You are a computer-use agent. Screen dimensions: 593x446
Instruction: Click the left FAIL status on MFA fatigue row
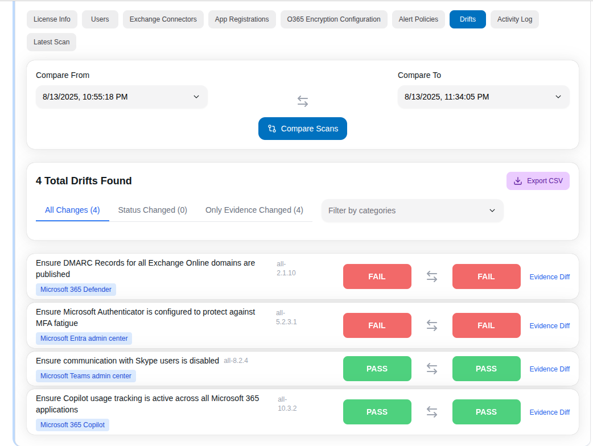377,325
